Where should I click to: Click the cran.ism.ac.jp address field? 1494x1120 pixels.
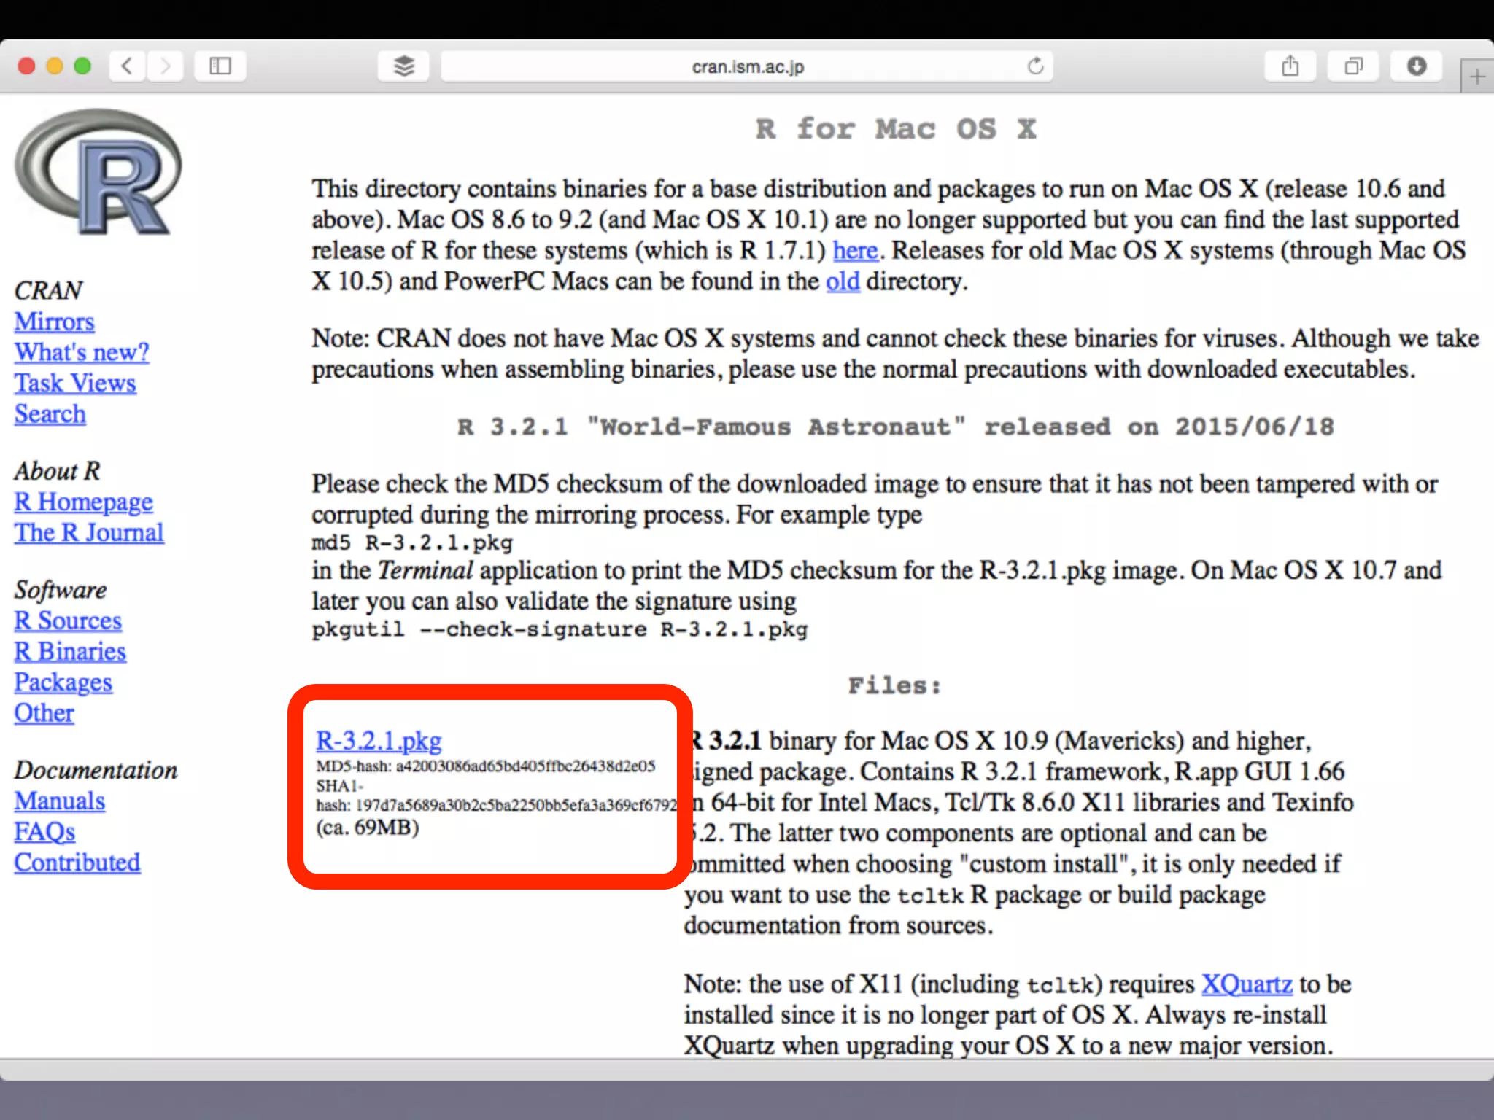(747, 67)
